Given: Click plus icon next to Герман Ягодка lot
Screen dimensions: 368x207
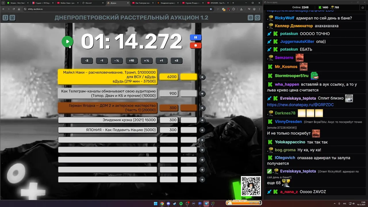Looking at the screenshot, I should coord(202,108).
